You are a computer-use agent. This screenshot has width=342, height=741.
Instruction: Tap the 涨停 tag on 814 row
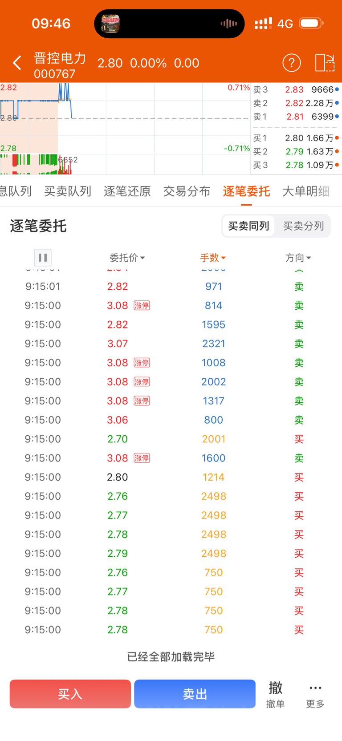pos(142,306)
